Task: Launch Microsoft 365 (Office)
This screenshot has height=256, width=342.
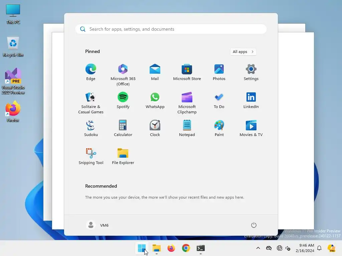Action: [x=123, y=75]
